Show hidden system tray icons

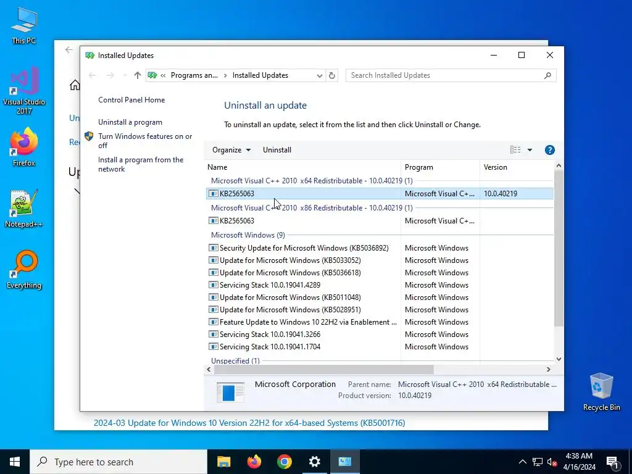pos(522,462)
